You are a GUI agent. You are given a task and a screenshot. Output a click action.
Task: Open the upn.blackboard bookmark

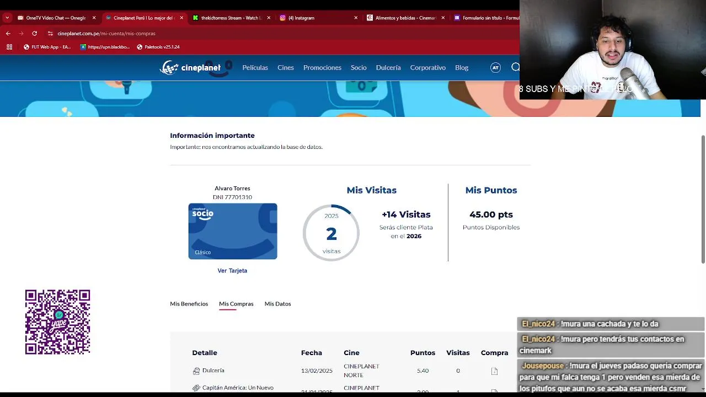pos(105,47)
